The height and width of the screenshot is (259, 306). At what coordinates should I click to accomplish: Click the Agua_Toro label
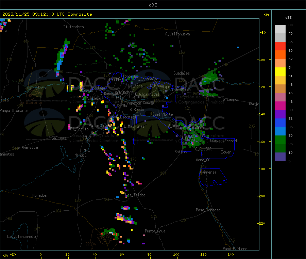[36, 88]
